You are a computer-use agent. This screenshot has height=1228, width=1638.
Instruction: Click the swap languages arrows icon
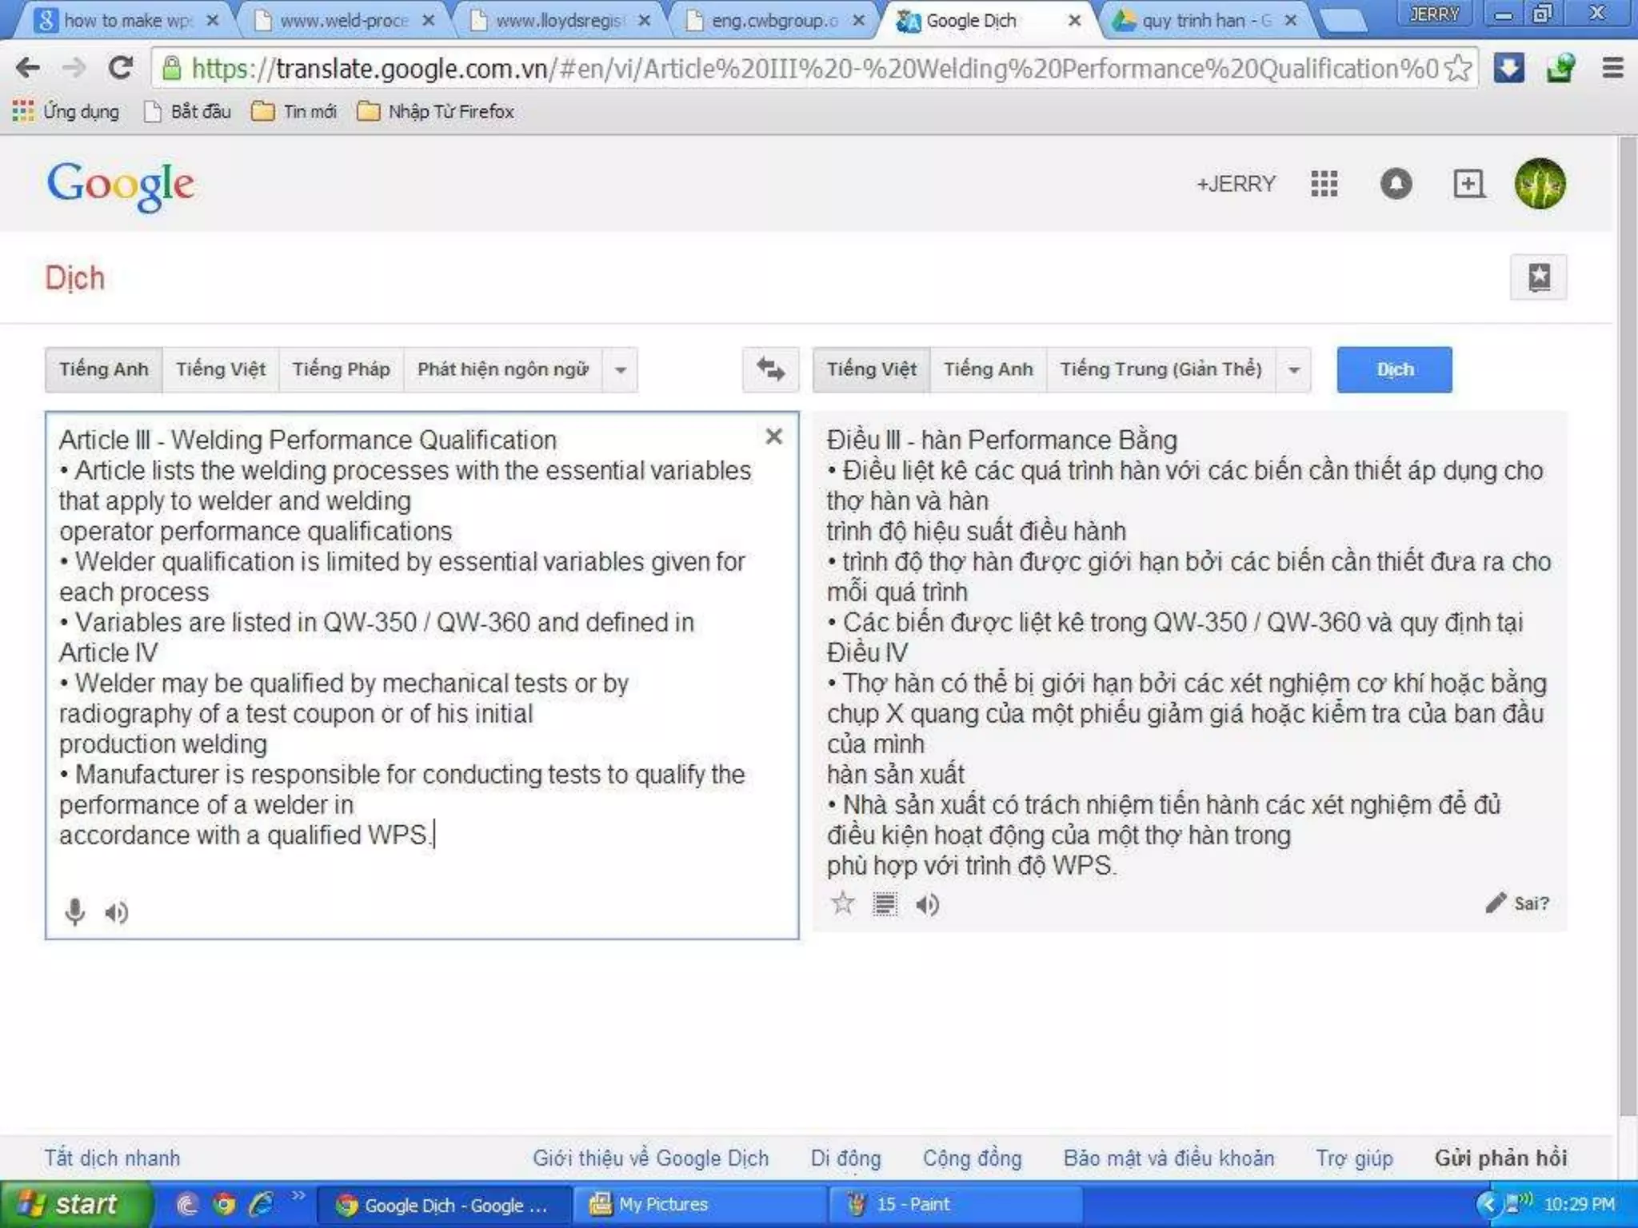[x=770, y=369]
